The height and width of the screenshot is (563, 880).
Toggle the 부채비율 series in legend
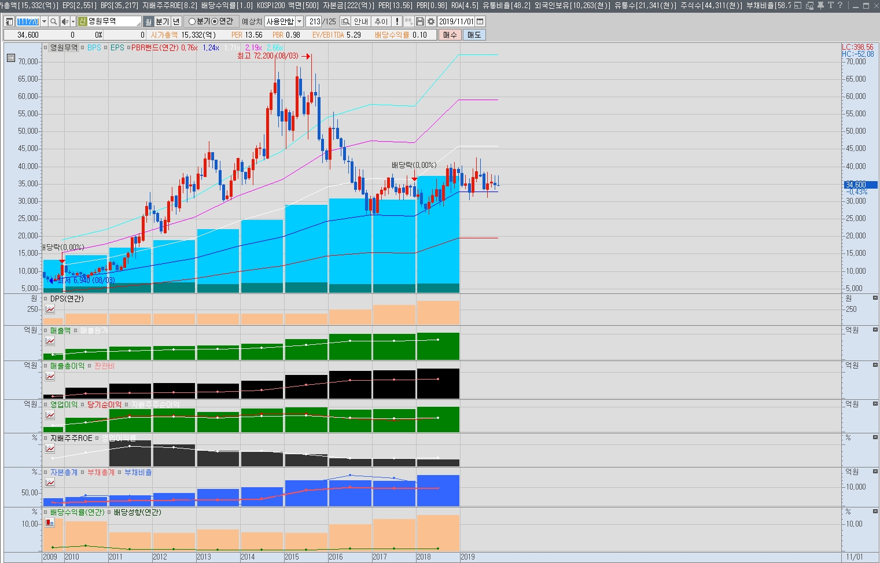pos(120,473)
